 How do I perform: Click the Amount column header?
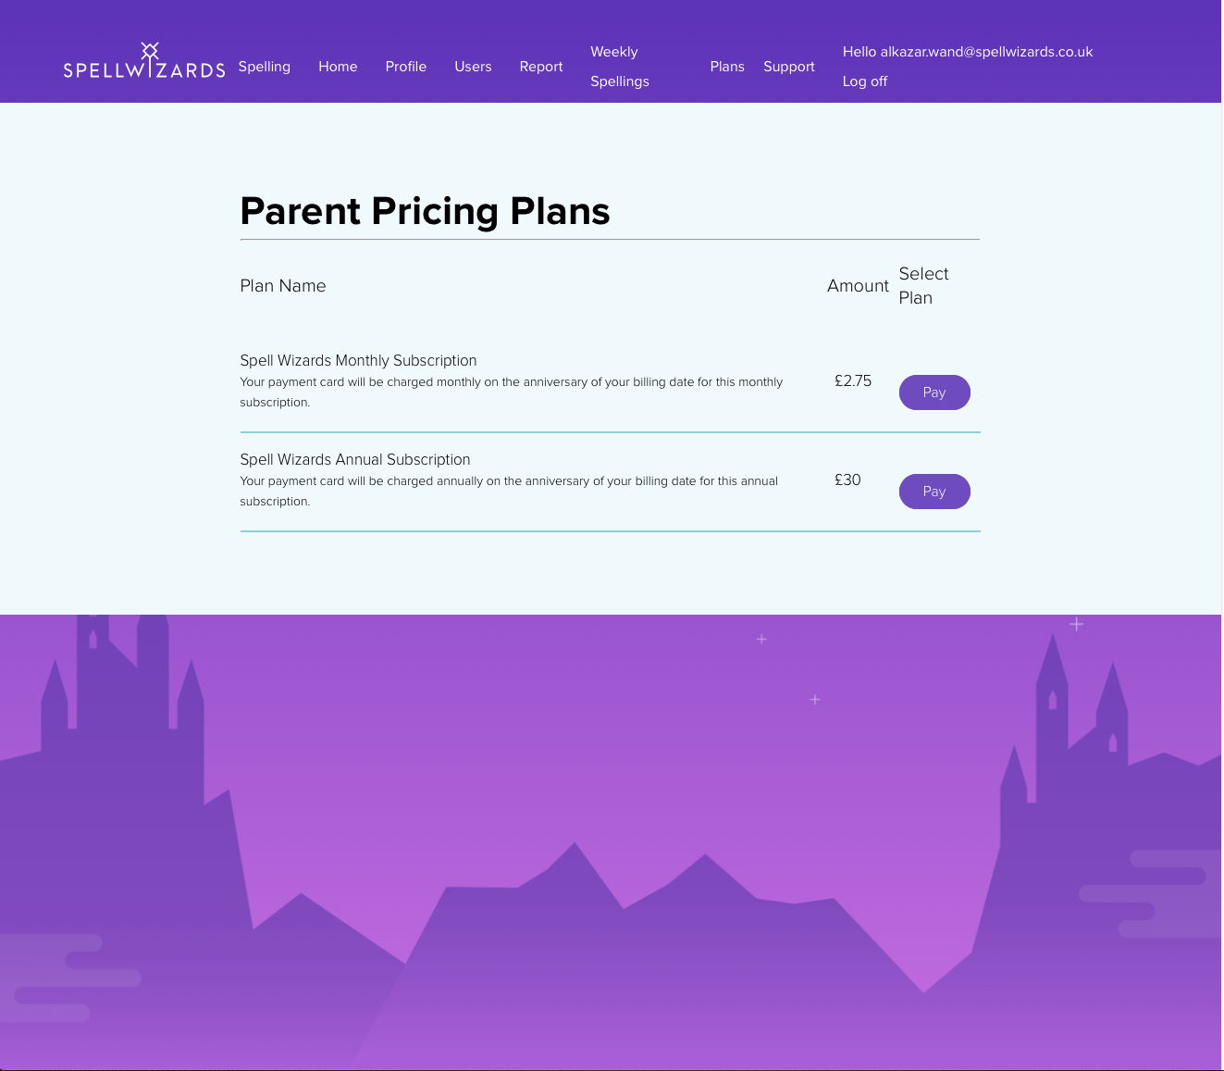pyautogui.click(x=858, y=286)
